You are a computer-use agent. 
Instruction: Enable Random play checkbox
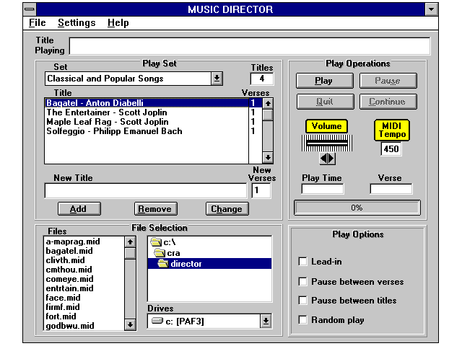click(x=303, y=320)
